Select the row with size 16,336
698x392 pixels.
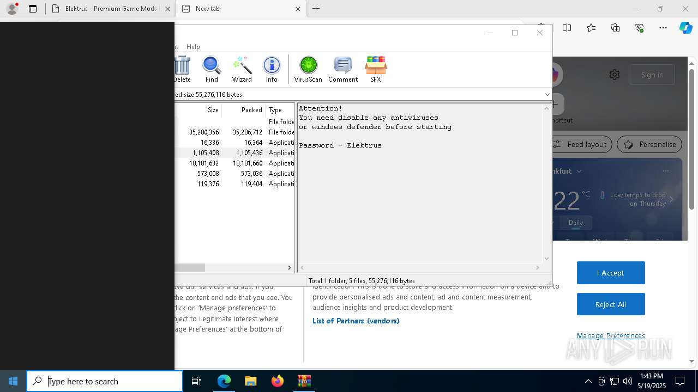pos(234,143)
